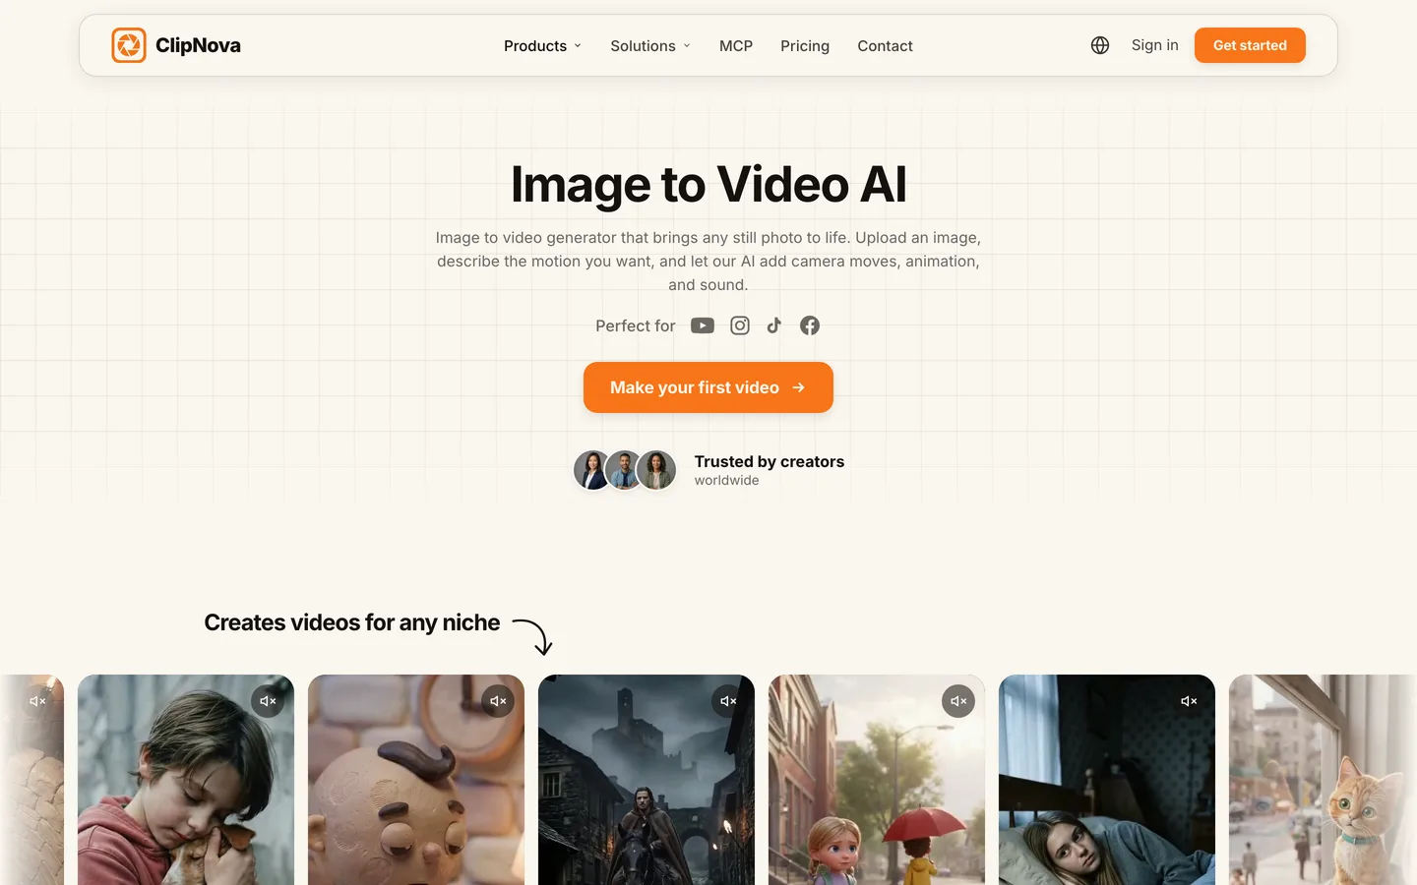The image size is (1417, 885).
Task: Click the Trusted by creators text
Action: (770, 461)
